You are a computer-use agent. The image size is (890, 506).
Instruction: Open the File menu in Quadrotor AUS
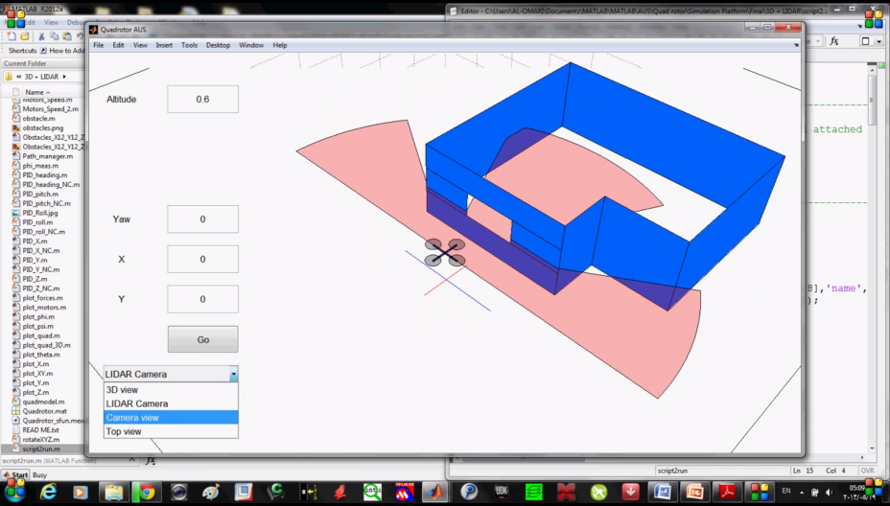click(98, 45)
